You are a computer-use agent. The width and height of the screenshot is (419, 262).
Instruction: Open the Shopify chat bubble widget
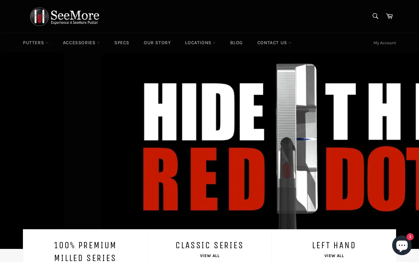pyautogui.click(x=402, y=245)
